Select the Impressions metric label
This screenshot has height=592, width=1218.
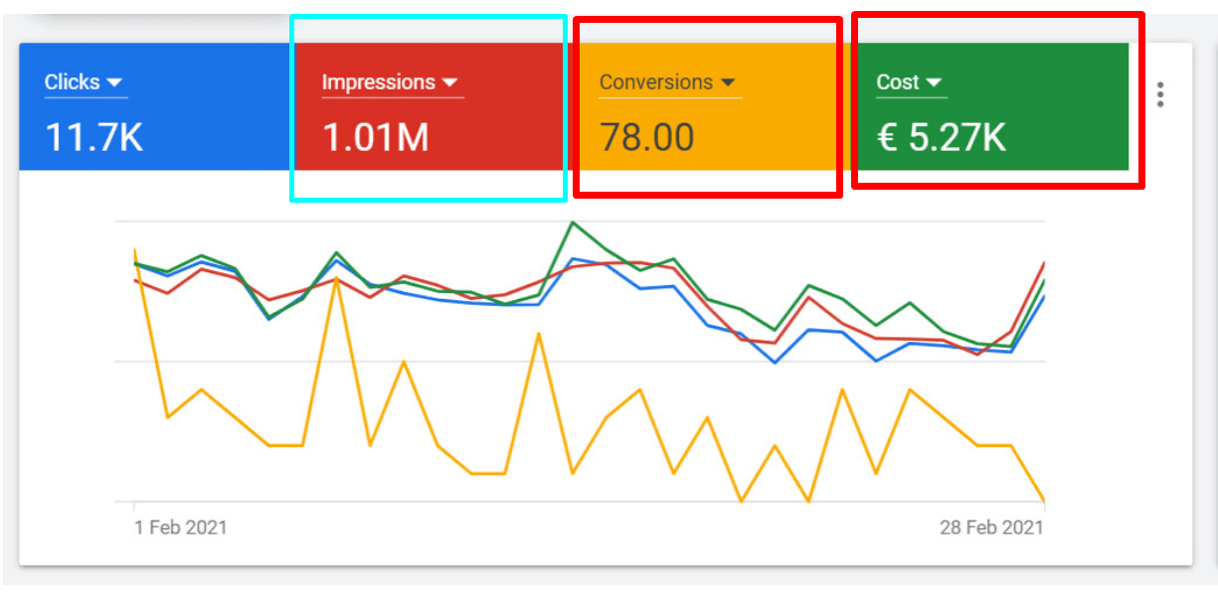click(x=378, y=82)
